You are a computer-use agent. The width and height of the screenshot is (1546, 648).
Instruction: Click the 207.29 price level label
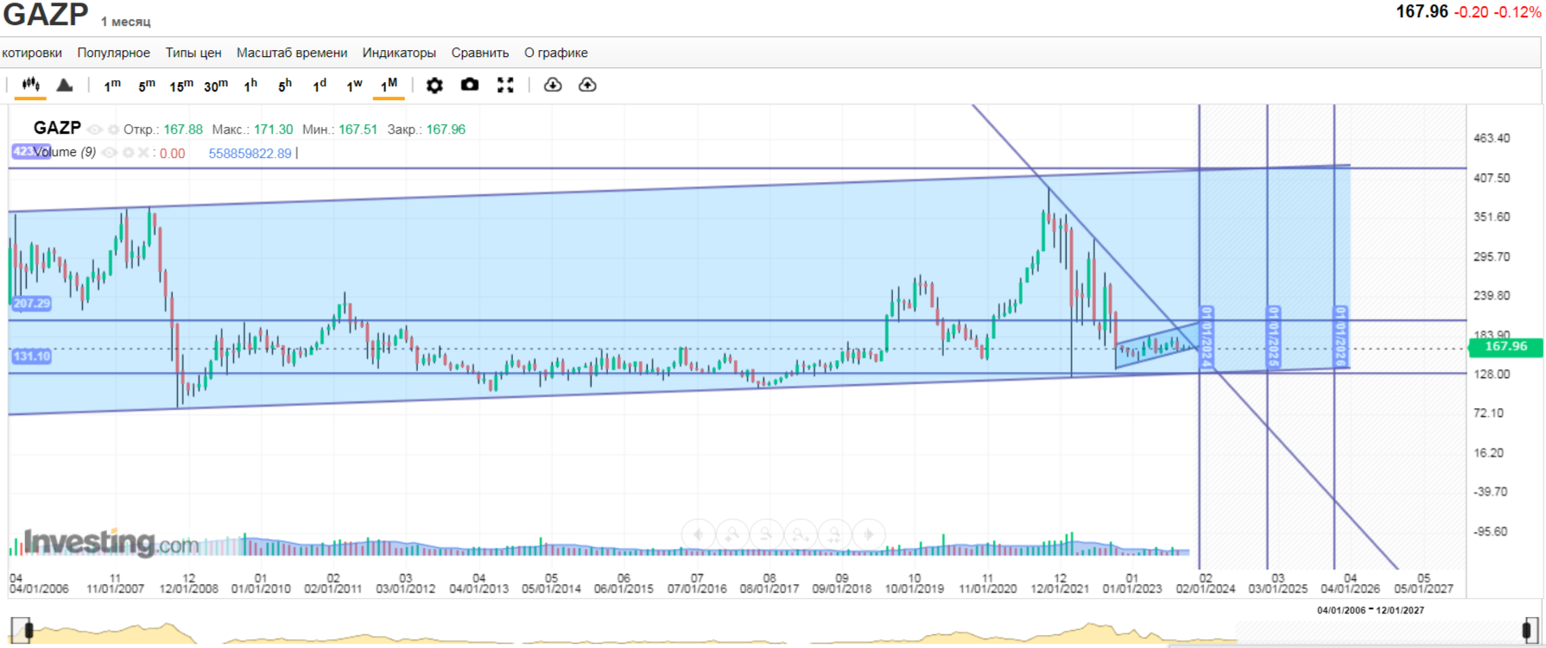32,304
